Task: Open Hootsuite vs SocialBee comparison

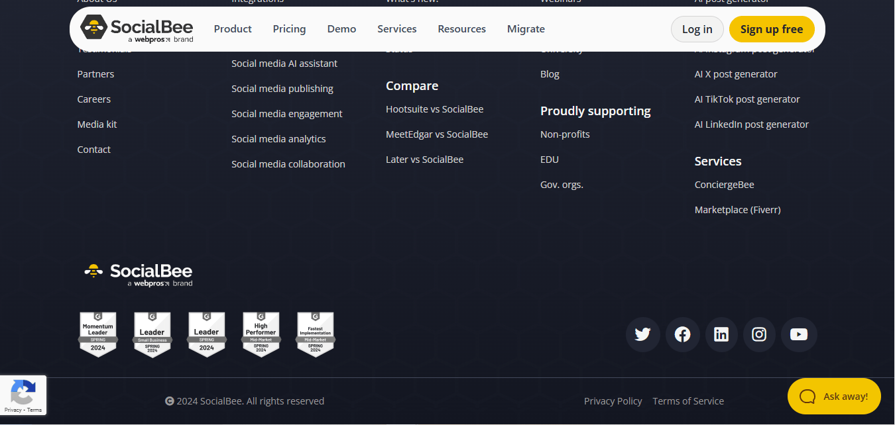Action: coord(435,109)
